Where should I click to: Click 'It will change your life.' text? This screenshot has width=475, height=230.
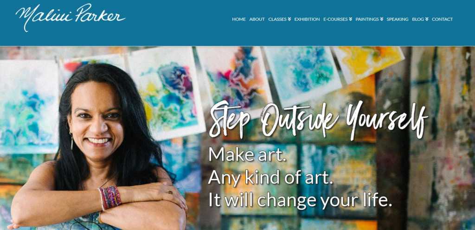coord(300,201)
